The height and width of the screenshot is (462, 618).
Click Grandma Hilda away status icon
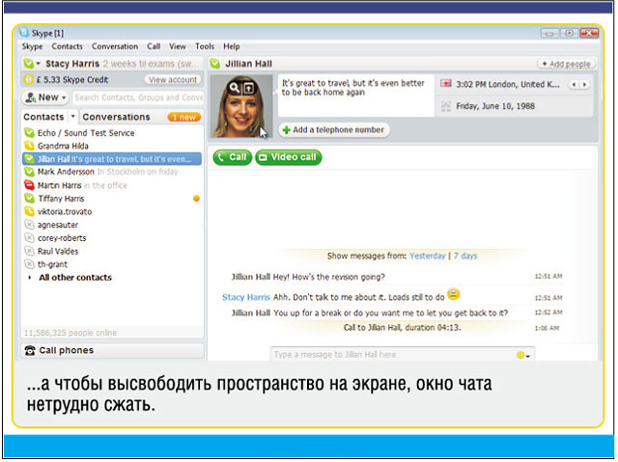point(29,146)
